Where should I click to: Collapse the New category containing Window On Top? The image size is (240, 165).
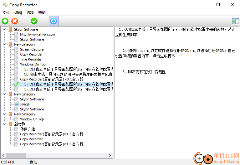pyautogui.click(x=4, y=114)
